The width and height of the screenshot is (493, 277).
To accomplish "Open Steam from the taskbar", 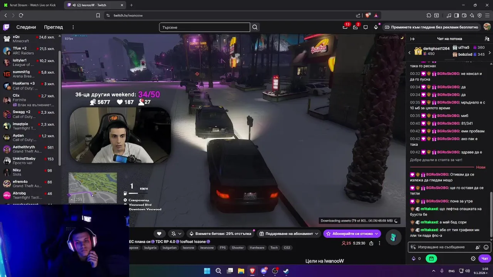I will [286, 271].
